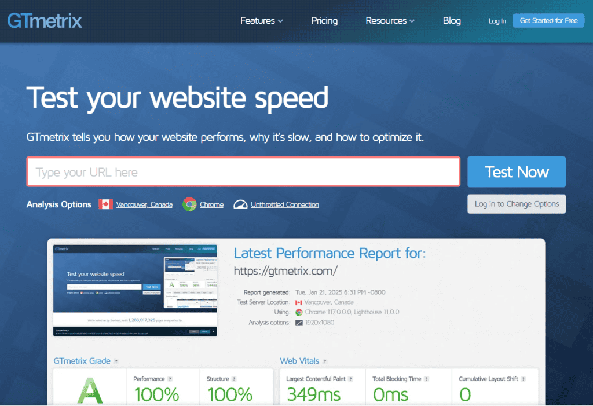The height and width of the screenshot is (406, 593).
Task: Click the Log In link
Action: click(x=497, y=21)
